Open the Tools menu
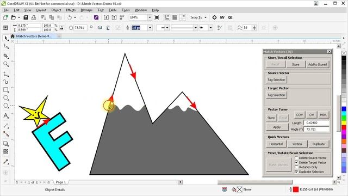The height and width of the screenshot is (196, 348). 126,10
